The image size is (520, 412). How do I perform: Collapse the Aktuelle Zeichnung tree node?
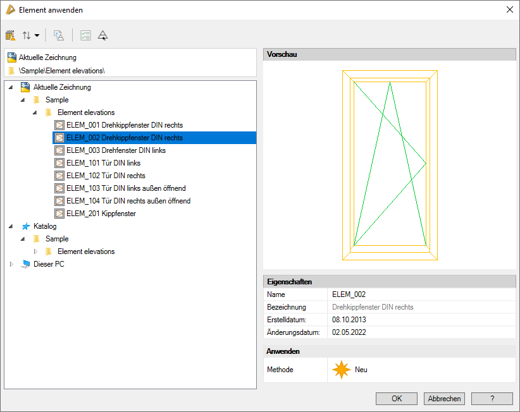pos(11,87)
